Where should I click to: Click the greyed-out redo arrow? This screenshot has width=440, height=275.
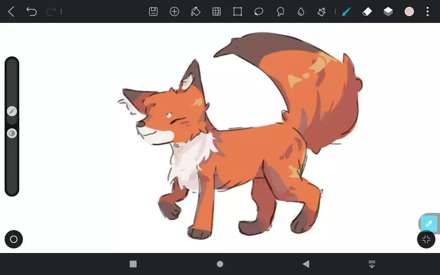coord(50,12)
